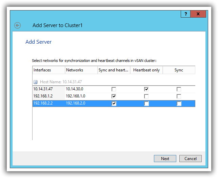Viewport: 218px width, 178px height.
Task: Click the Sync and heart... column header
Action: (114, 70)
